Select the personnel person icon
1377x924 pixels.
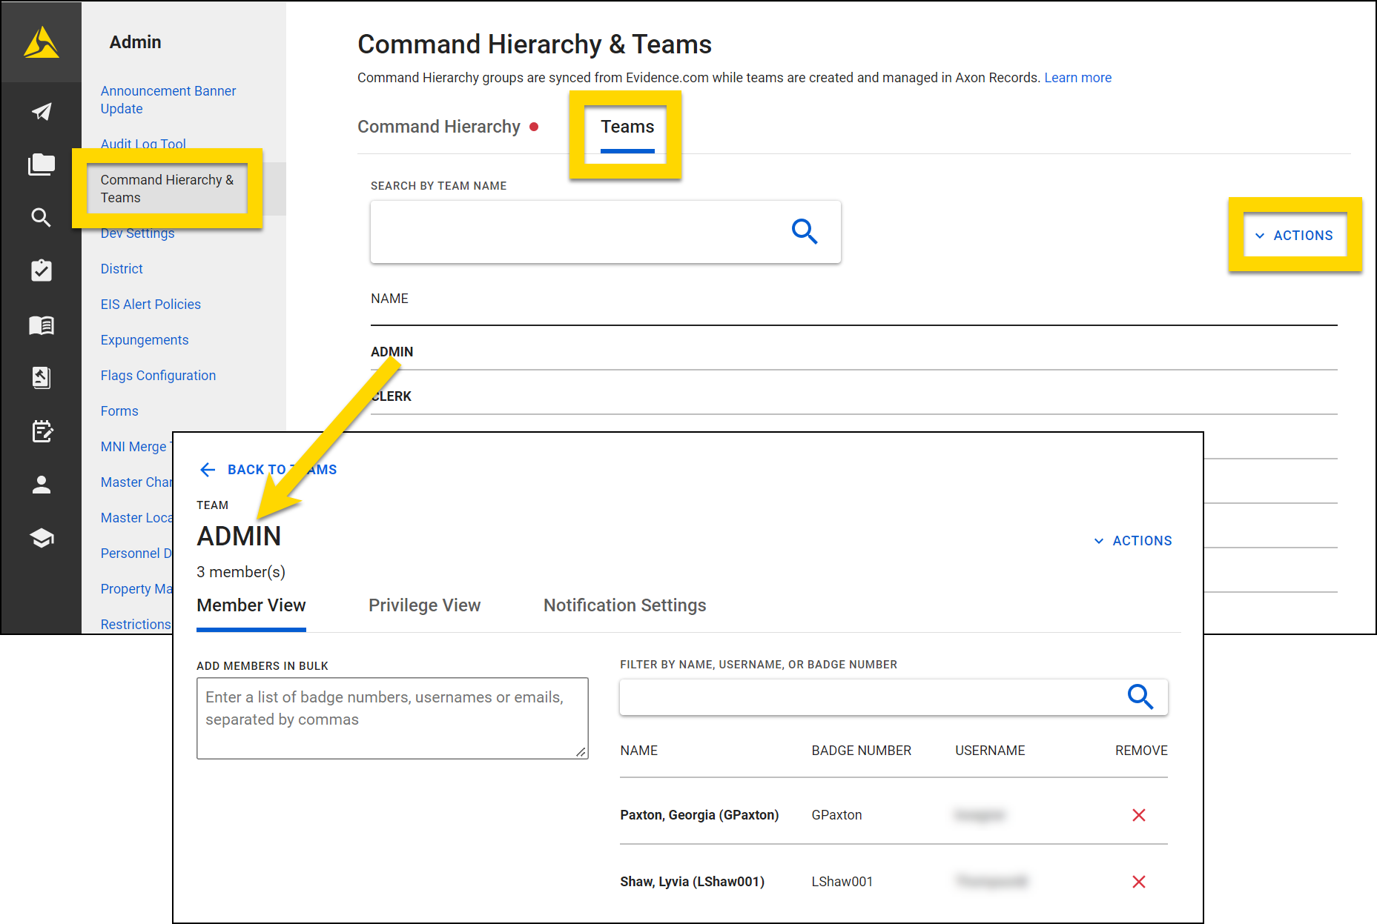point(42,485)
